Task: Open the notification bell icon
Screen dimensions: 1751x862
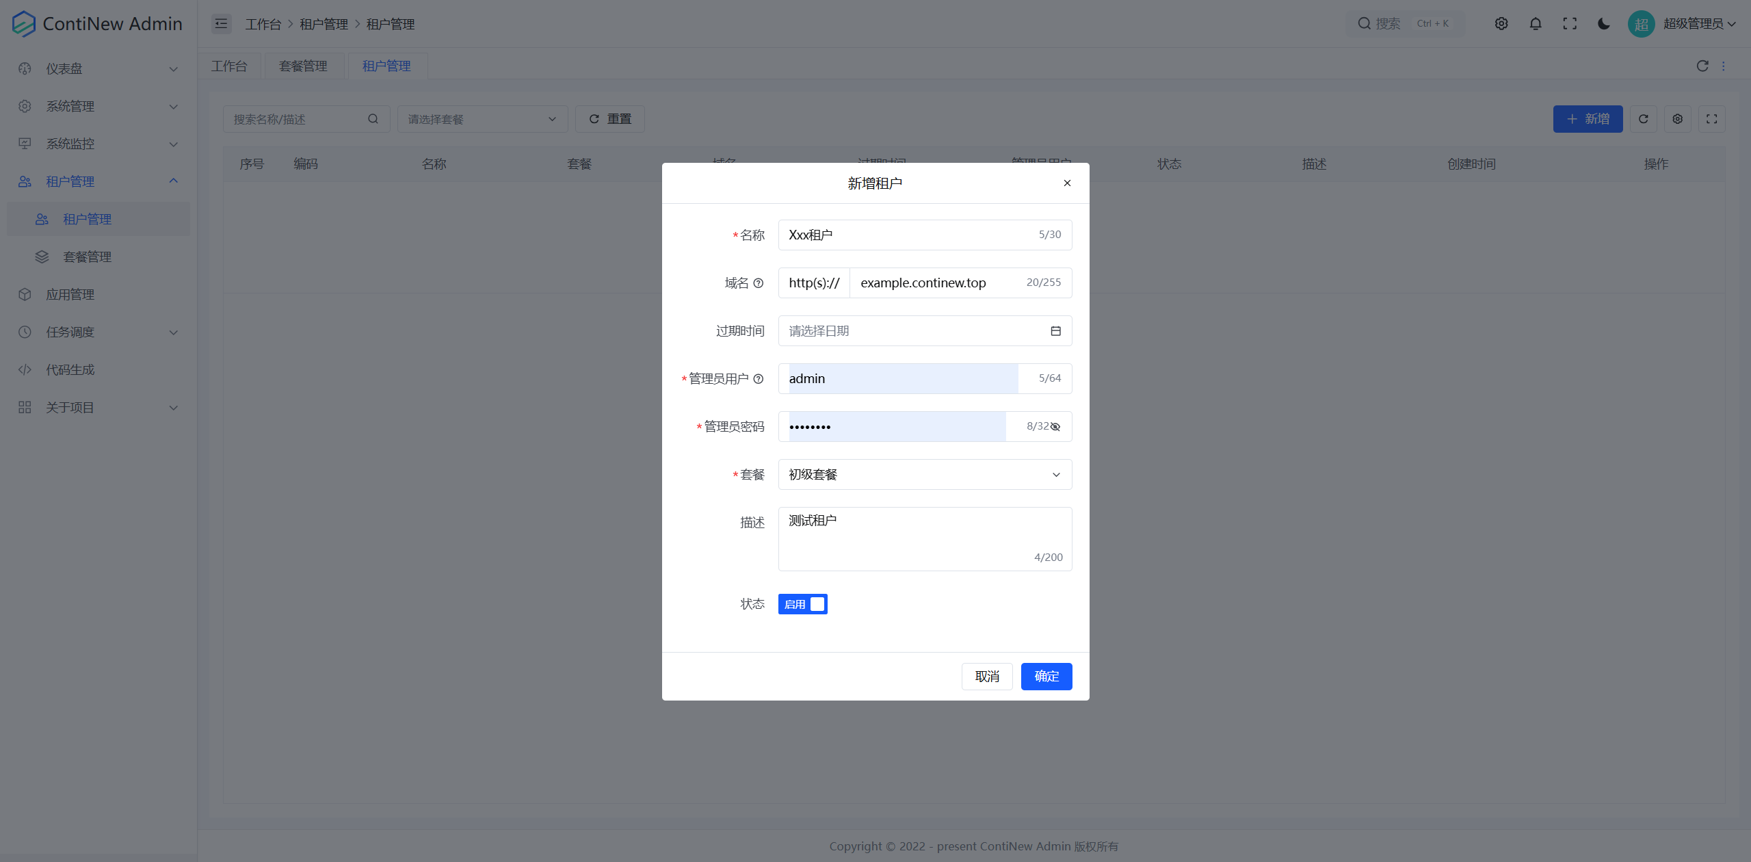Action: click(x=1536, y=24)
